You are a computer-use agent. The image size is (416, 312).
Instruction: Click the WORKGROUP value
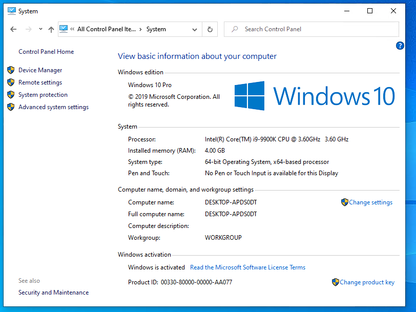223,238
